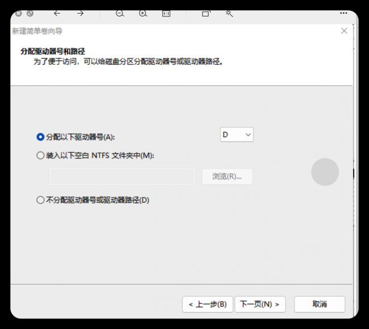The width and height of the screenshot is (369, 329).
Task: Click the gray circular floating button
Action: [325, 172]
